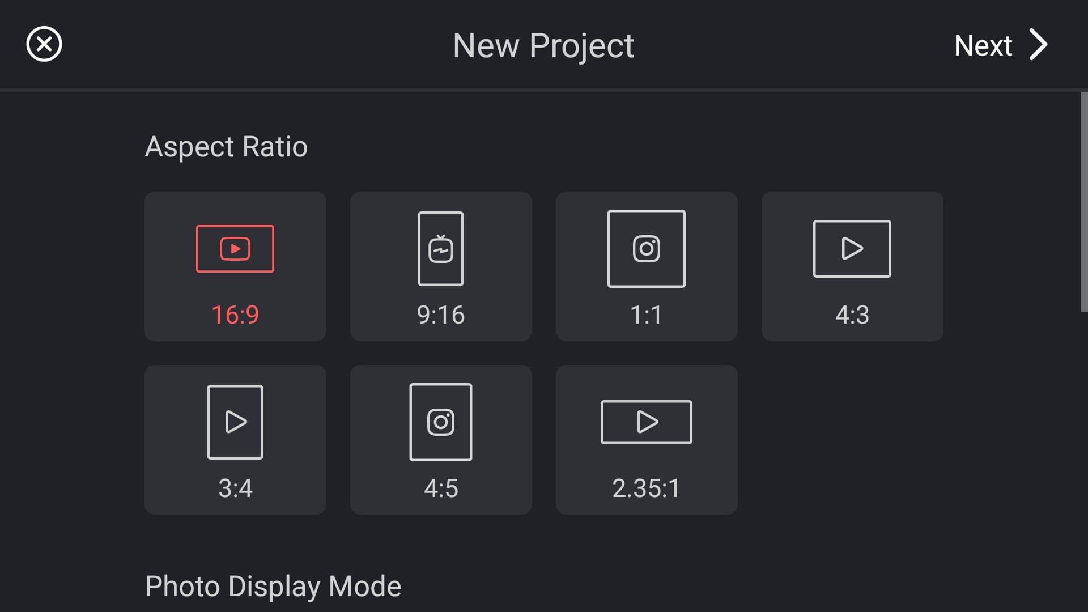Tap the 4:3 ratio label
Image resolution: width=1088 pixels, height=612 pixels.
(852, 315)
